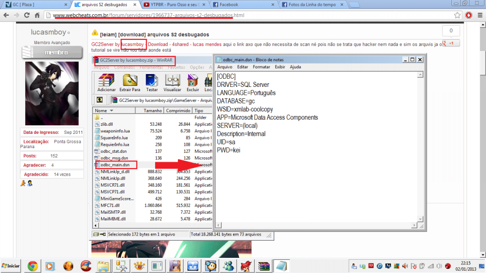486x273 pixels.
Task: Select odbc_main.dsn file row
Action: (x=152, y=165)
